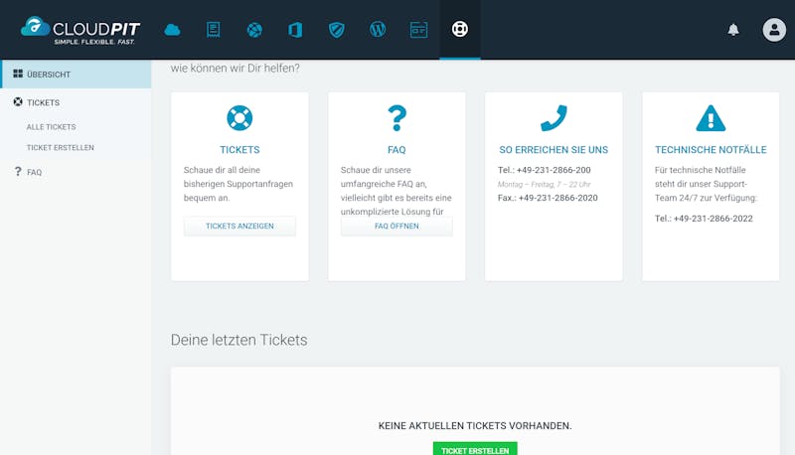Screen dimensions: 795x455
Task: Click the CloudPit logo
Action: point(80,31)
